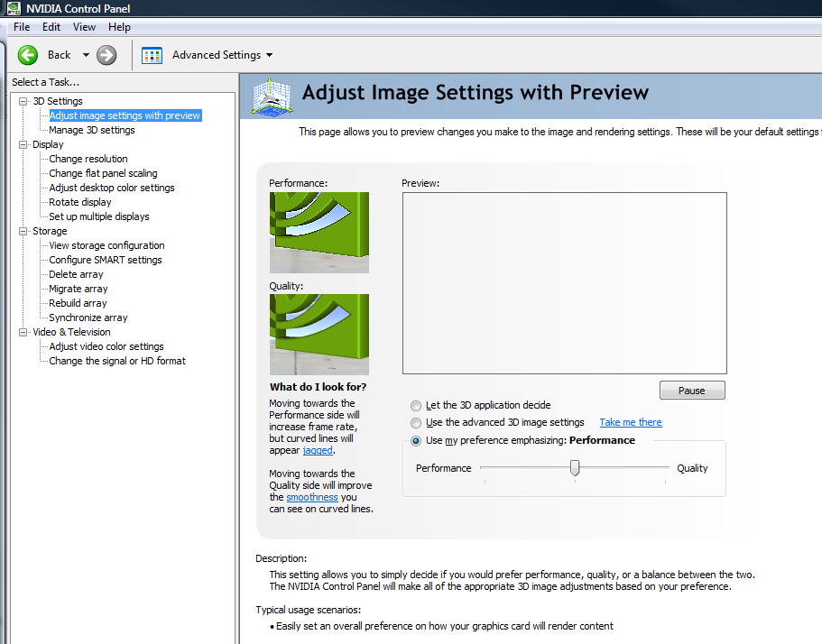Collapse the Storage tree node

point(23,231)
